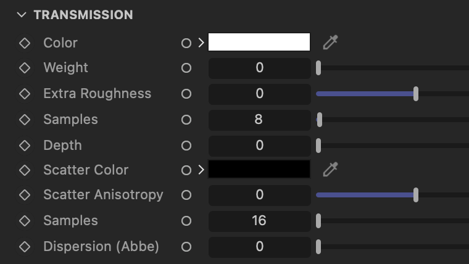Click the TRANSMISSION section header
Image resolution: width=469 pixels, height=264 pixels.
tap(83, 15)
